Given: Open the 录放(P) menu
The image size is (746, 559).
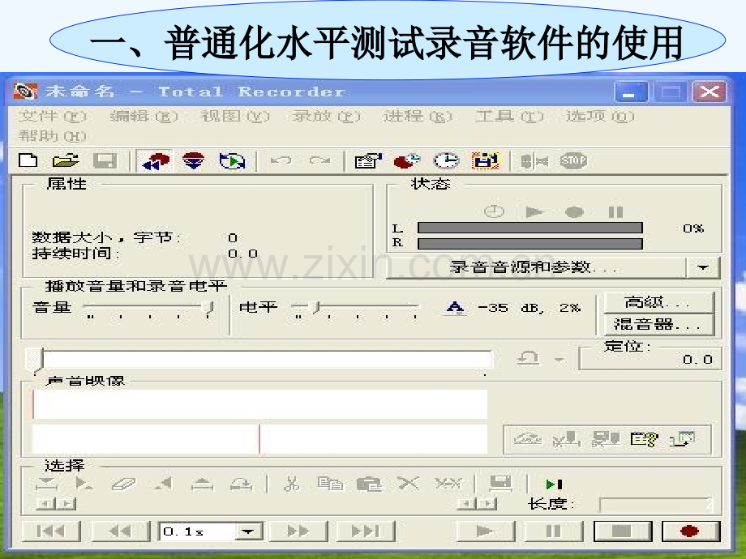Looking at the screenshot, I should pos(326,116).
